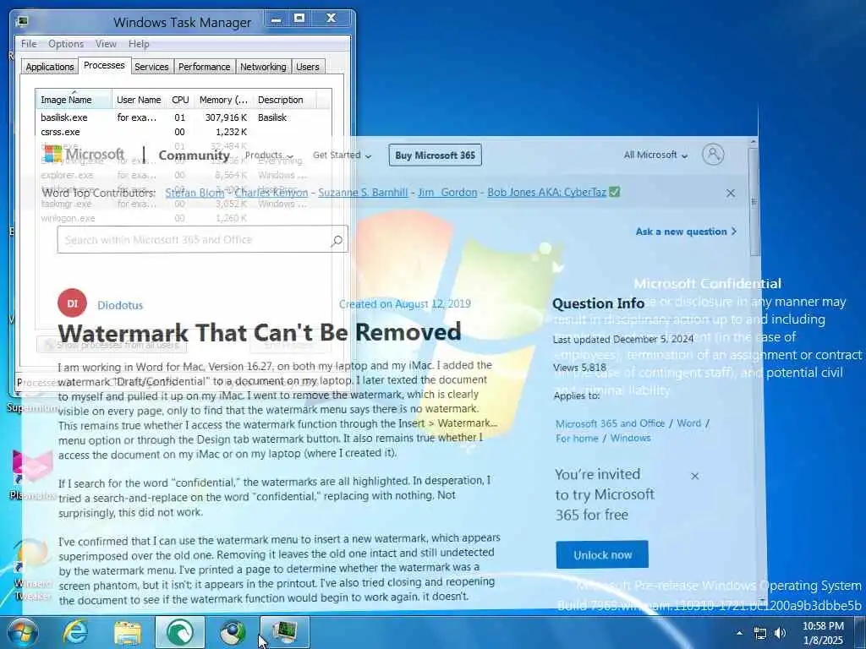Expand the Get Started dropdown

pos(342,155)
